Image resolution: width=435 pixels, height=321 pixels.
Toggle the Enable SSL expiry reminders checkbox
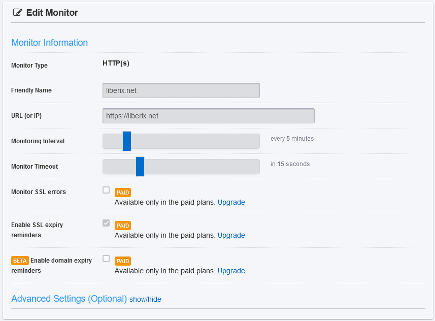[106, 223]
